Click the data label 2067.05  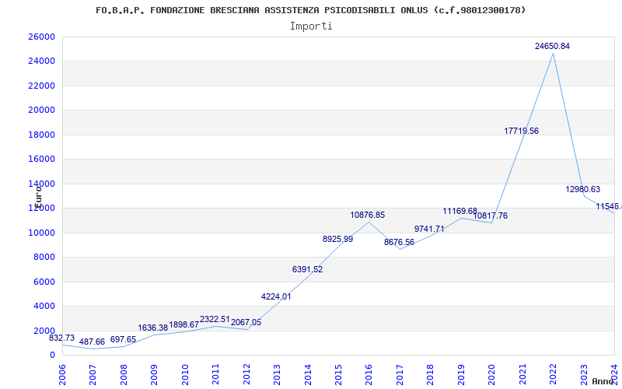tap(246, 322)
